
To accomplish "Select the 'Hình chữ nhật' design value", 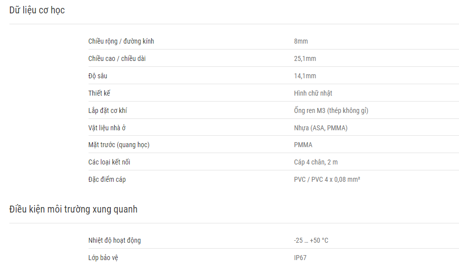I will click(x=313, y=93).
